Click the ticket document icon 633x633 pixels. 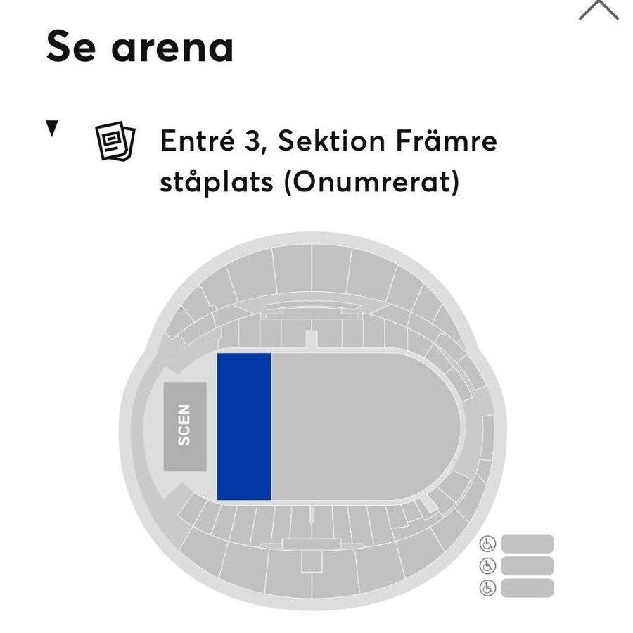pos(115,141)
